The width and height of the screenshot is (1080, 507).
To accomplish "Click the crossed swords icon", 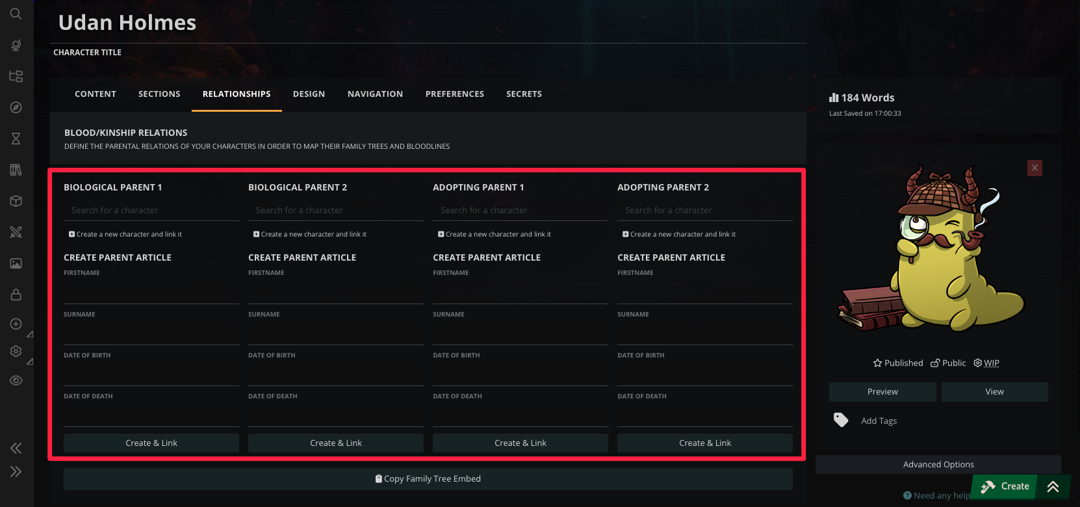I will (16, 232).
